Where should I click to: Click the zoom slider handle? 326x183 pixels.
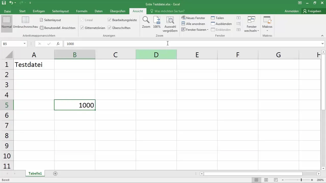pyautogui.click(x=301, y=180)
